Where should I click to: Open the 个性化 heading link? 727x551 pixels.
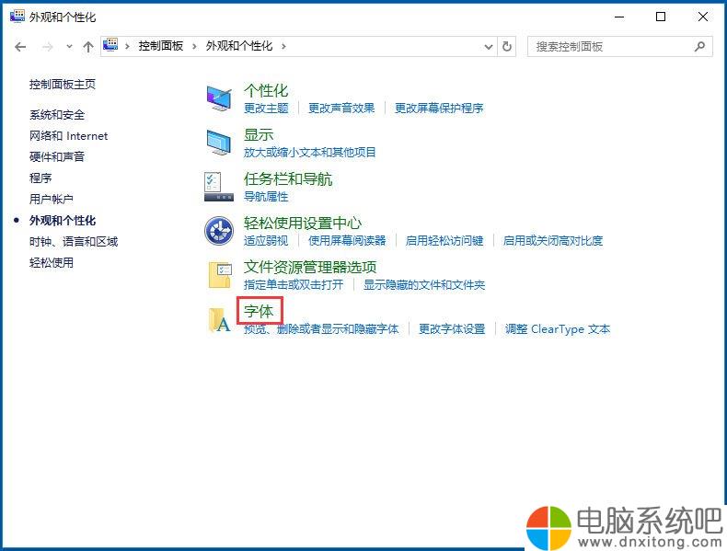click(266, 90)
